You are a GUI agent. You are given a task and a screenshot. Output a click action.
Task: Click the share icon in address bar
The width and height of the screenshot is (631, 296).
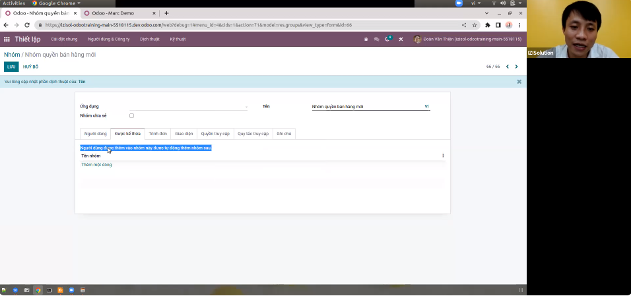[x=464, y=25]
